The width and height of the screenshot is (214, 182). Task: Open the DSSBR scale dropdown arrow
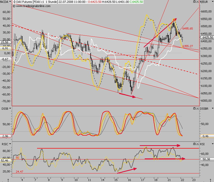[x=212, y=108]
